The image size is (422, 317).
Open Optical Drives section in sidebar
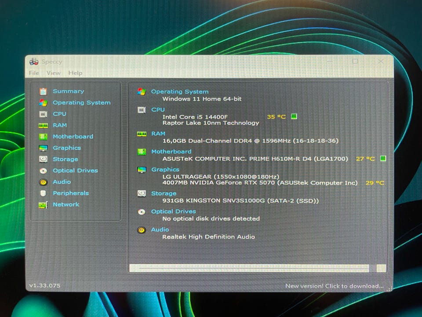(75, 170)
